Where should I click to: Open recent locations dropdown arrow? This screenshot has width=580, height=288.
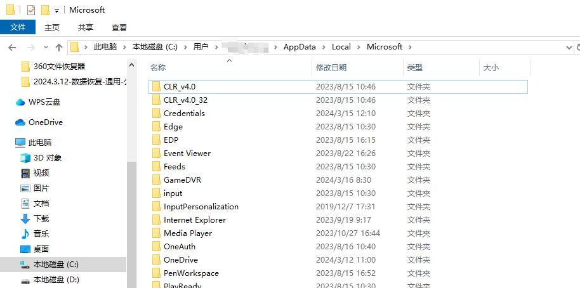coord(46,48)
